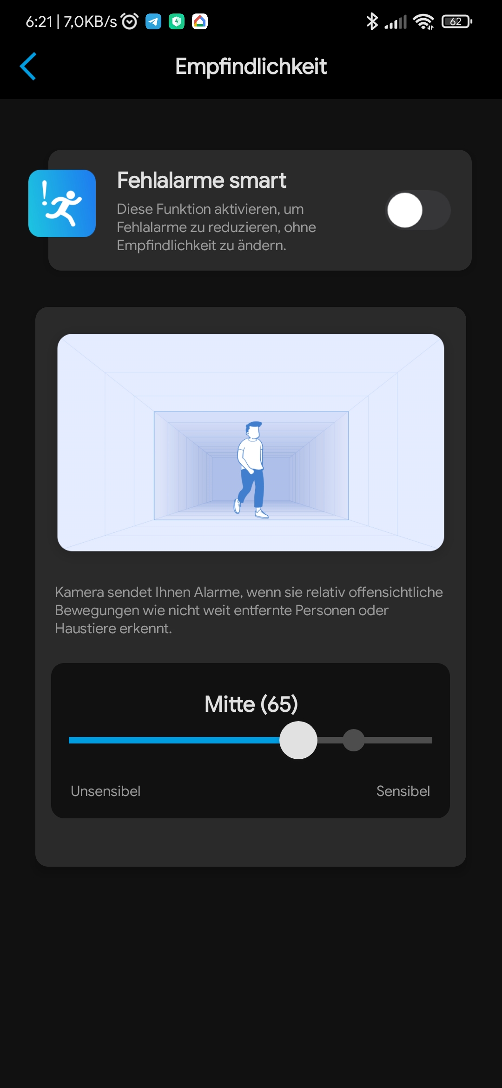Viewport: 502px width, 1088px height.
Task: Tap the Empfindlichkeit page title
Action: point(251,66)
